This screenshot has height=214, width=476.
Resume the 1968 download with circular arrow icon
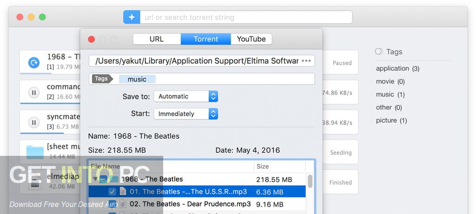[33, 63]
